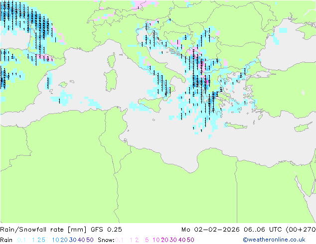Pick the Rain legend 40 value
The height and width of the screenshot is (244, 316).
(81, 240)
